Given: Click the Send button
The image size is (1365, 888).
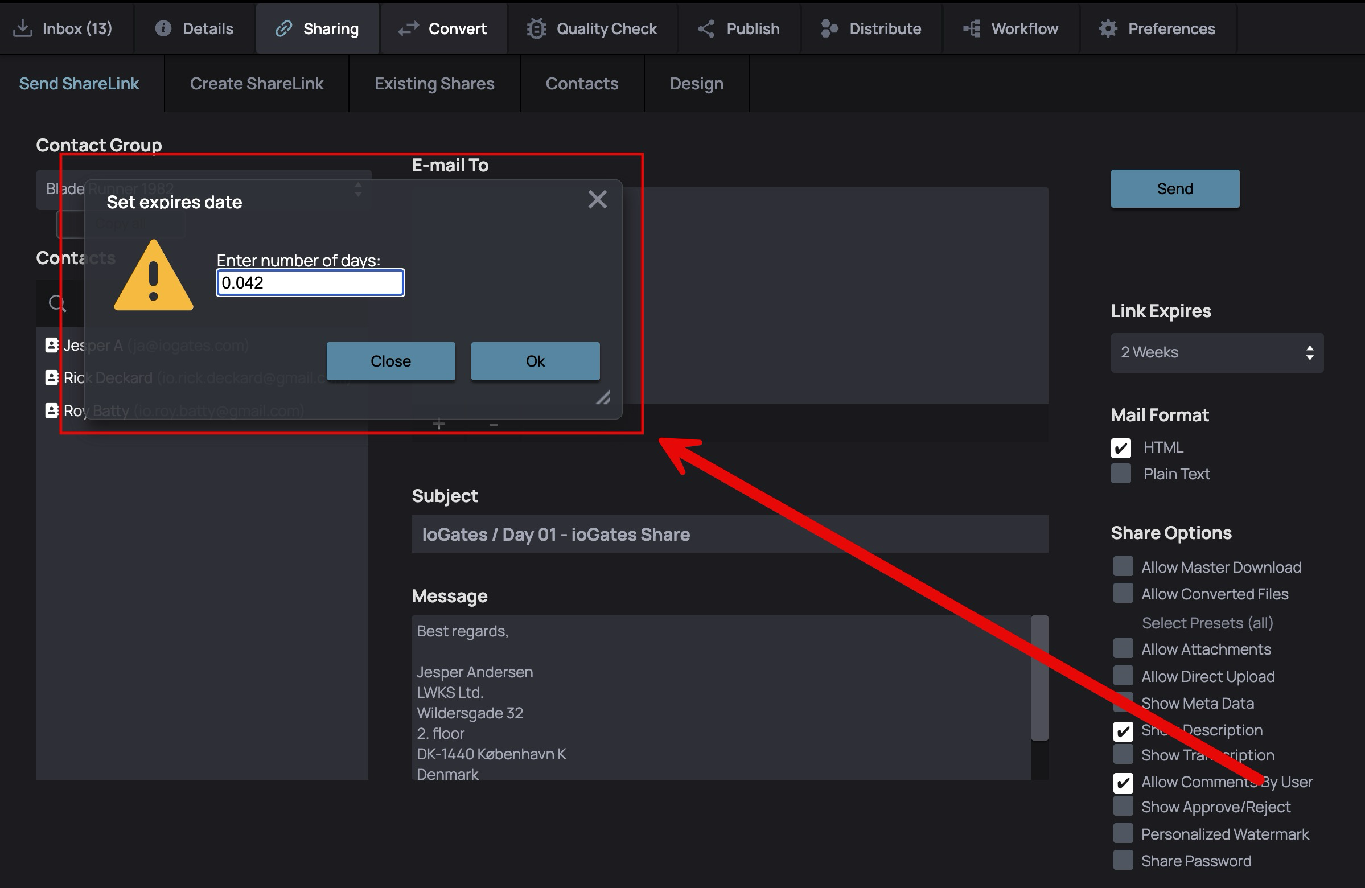Looking at the screenshot, I should [x=1174, y=189].
